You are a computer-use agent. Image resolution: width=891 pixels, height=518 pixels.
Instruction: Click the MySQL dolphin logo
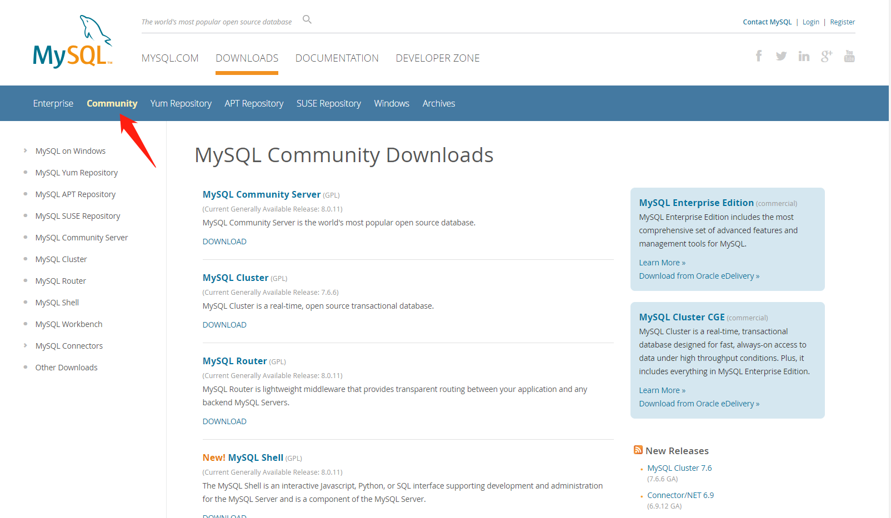coord(72,42)
